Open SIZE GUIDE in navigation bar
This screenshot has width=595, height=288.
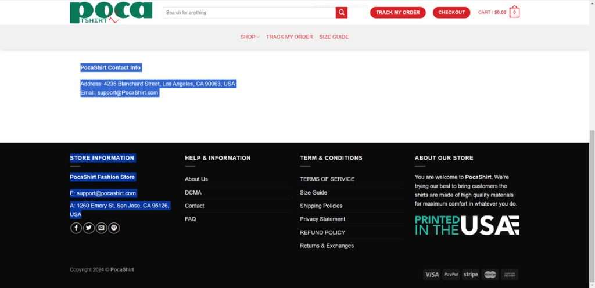pos(334,37)
